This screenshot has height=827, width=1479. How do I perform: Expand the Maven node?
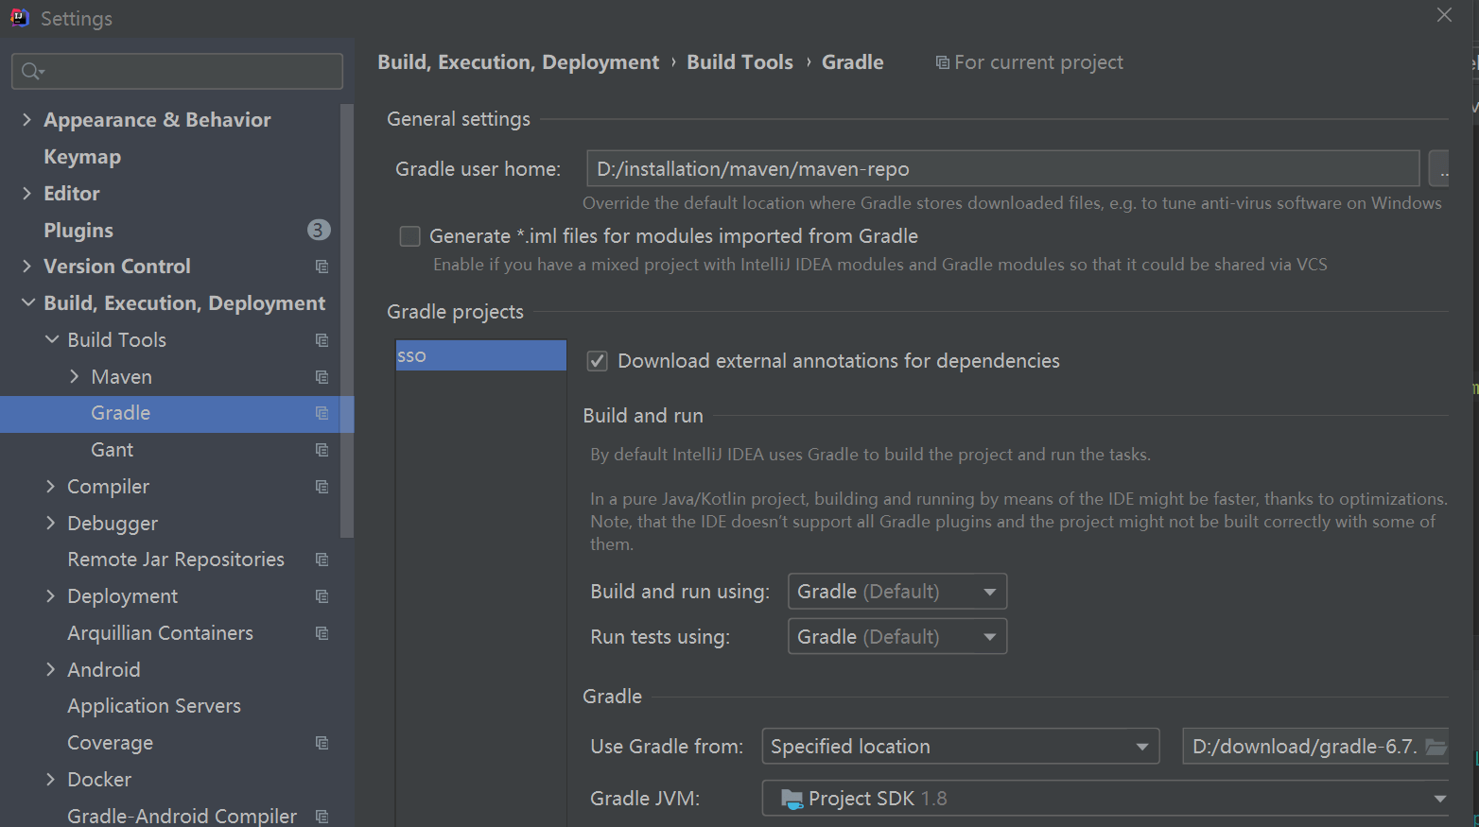[x=74, y=376]
